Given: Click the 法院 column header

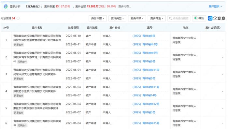Looking at the screenshot, I should click(185, 28).
